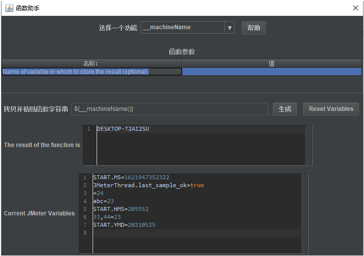Click the ${__machineName()} function string field
Image resolution: width=364 pixels, height=256 pixels.
170,109
